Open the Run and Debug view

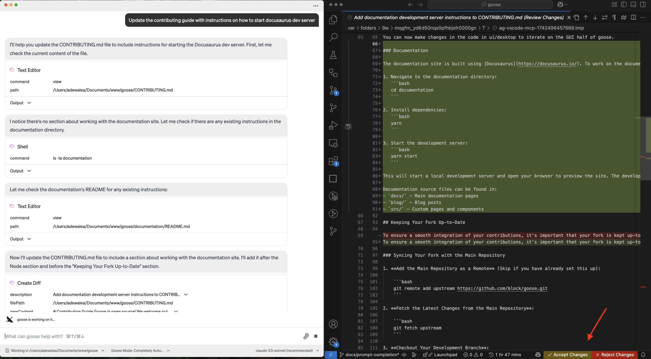333,125
